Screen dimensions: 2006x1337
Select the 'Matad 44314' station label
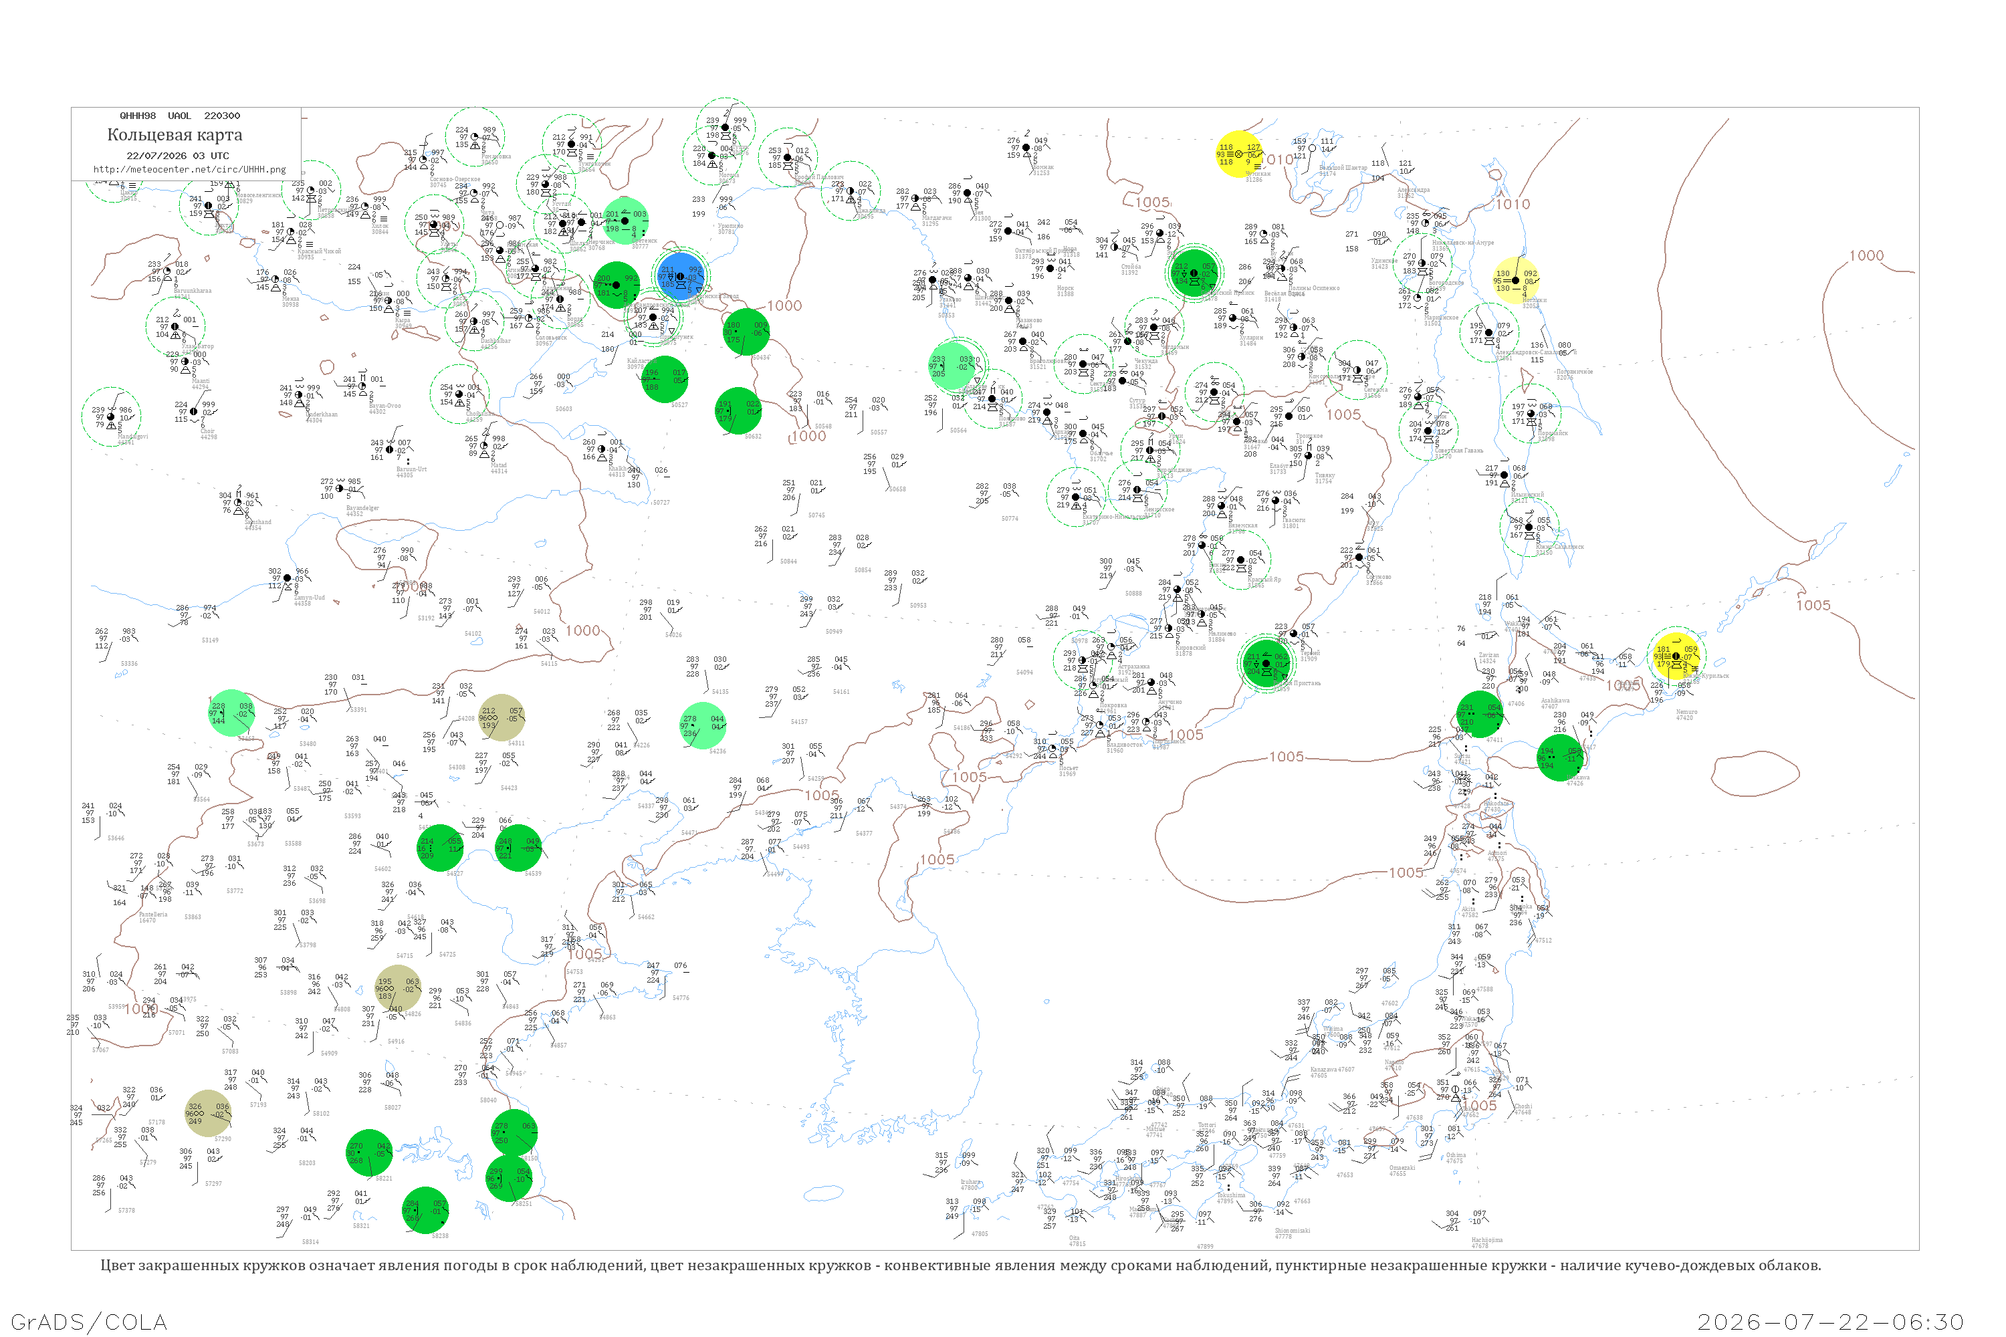498,468
